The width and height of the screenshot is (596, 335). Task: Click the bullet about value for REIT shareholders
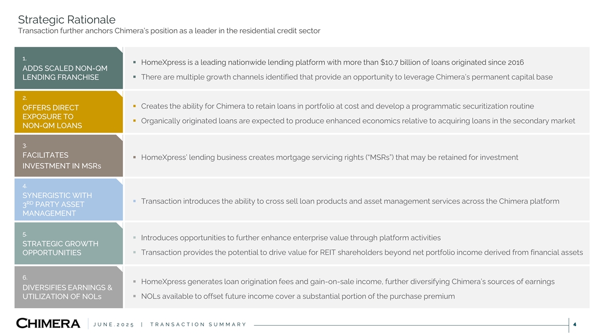pos(362,253)
